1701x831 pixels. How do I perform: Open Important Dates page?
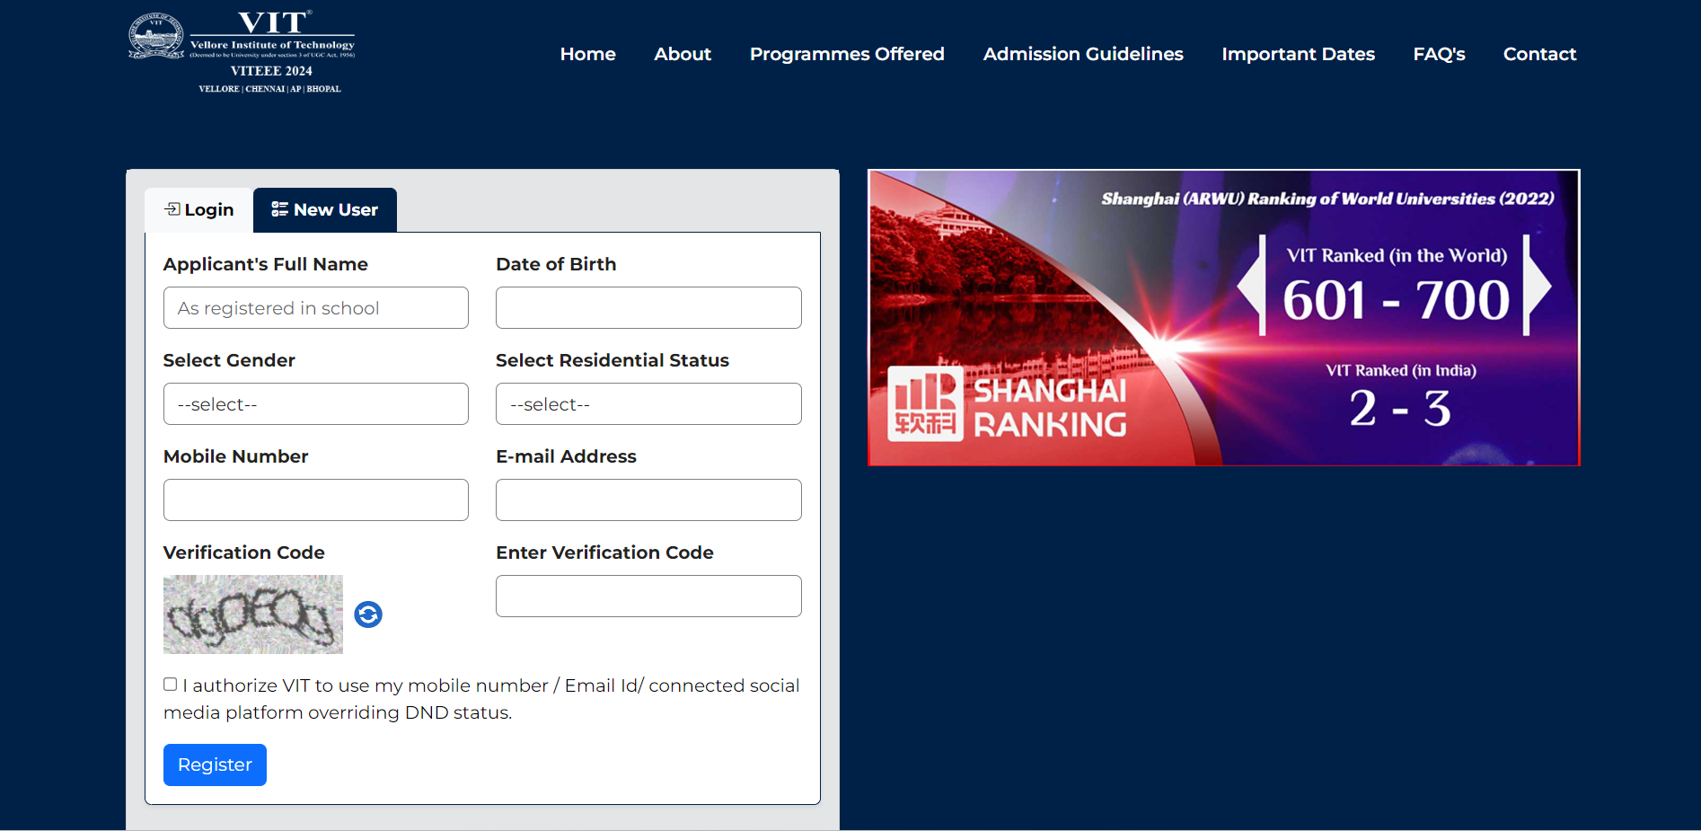[1298, 54]
